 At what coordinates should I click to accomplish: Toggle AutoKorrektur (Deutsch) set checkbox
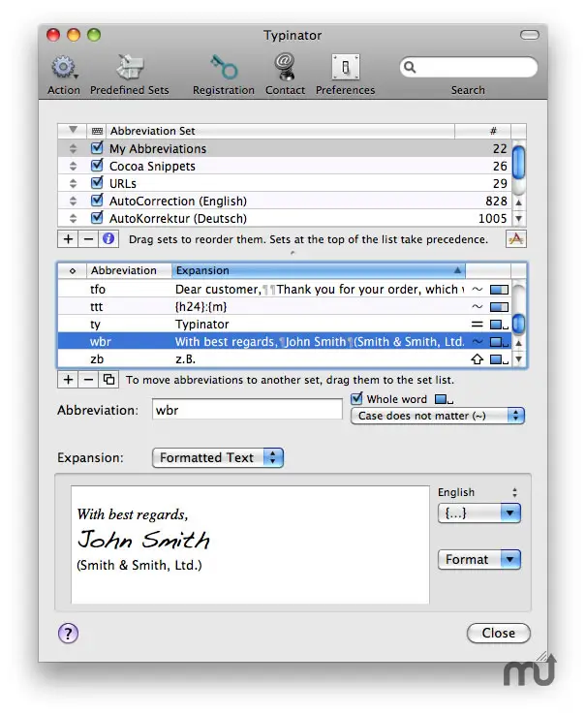[x=97, y=218]
